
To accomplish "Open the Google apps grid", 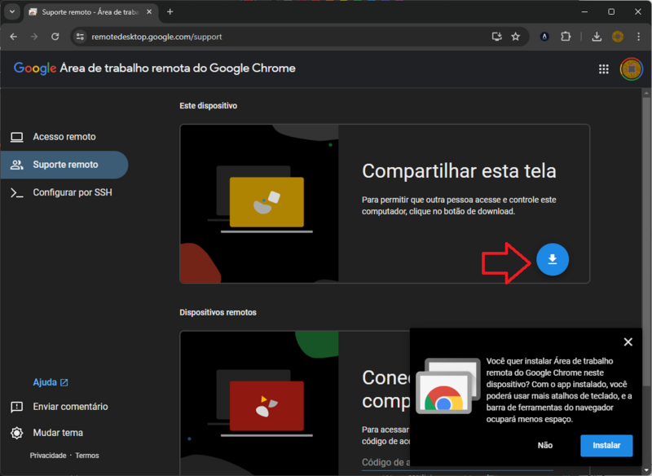I will pyautogui.click(x=604, y=69).
